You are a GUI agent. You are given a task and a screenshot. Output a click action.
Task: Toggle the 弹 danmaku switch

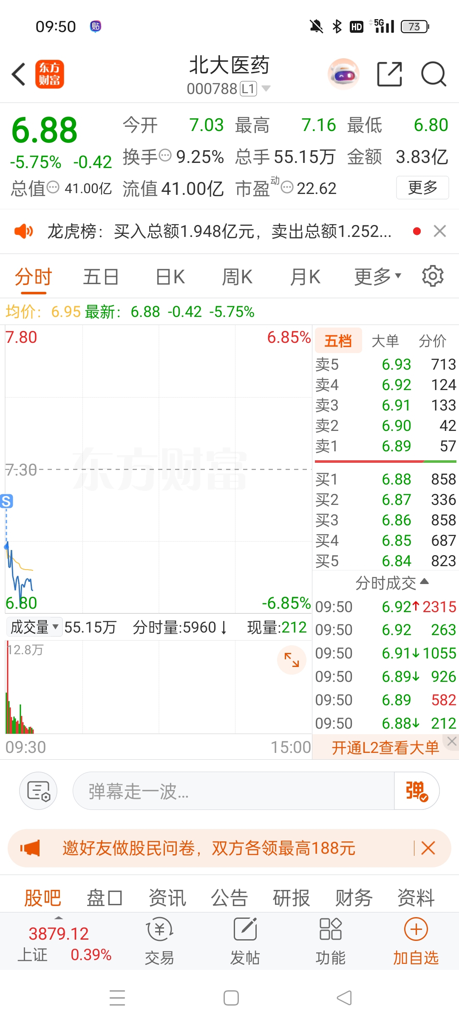[x=416, y=791]
